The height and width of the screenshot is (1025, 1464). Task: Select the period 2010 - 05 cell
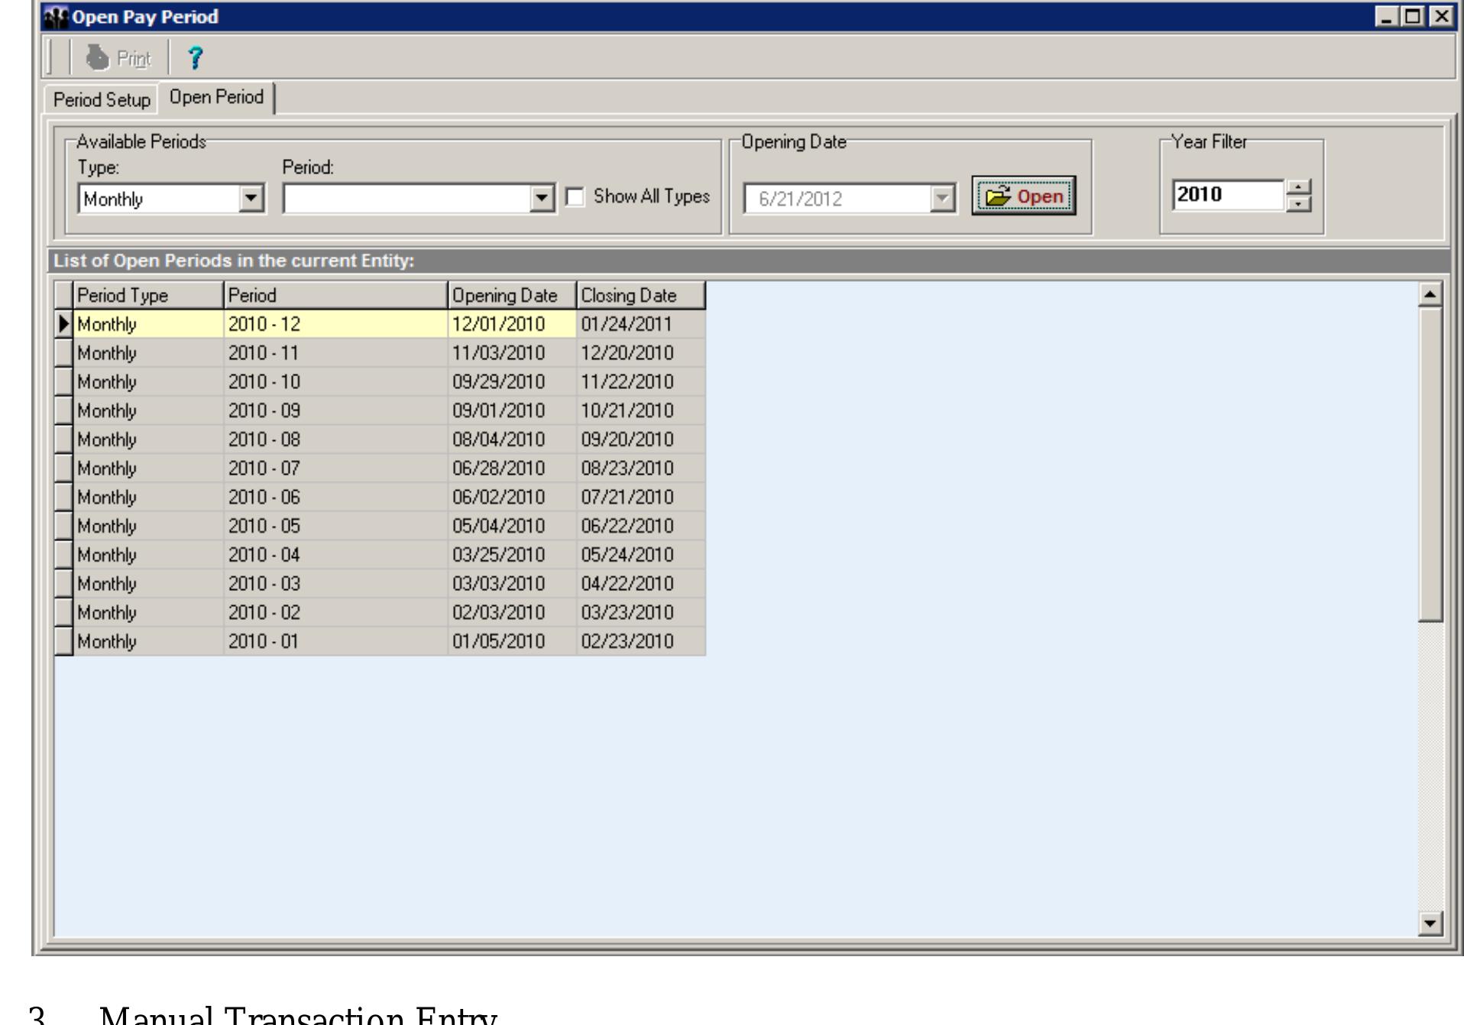point(335,526)
